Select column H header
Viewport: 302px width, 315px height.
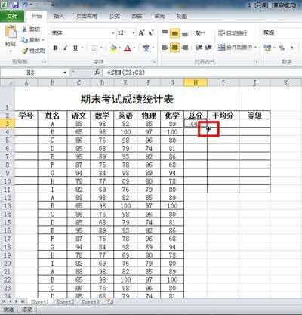coord(196,82)
